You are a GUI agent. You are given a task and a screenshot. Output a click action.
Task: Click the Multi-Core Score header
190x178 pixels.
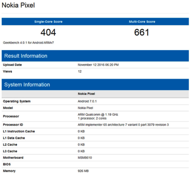[x=142, y=22]
